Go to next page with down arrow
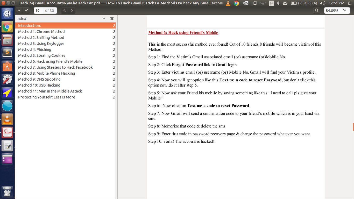Image resolution: width=354 pixels, height=199 pixels. click(26, 11)
